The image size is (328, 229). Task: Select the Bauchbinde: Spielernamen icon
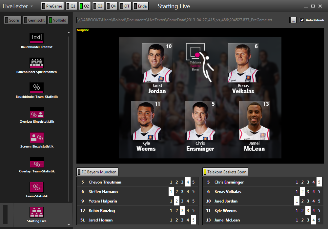tap(37, 63)
